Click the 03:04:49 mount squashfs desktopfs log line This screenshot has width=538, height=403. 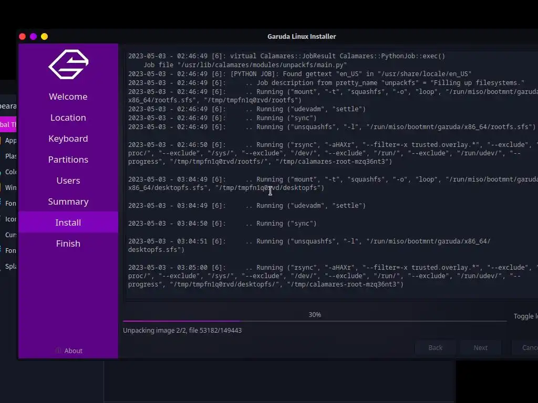click(x=333, y=184)
